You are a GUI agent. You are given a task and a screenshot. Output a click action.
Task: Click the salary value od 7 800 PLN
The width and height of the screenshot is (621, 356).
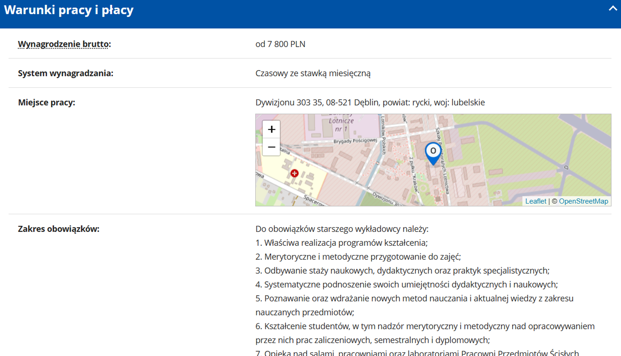[x=280, y=44]
